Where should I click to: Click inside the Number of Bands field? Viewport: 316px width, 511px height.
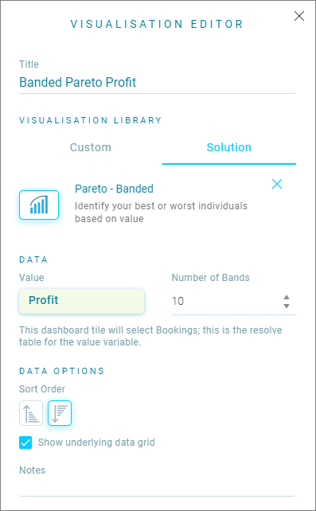pyautogui.click(x=226, y=301)
